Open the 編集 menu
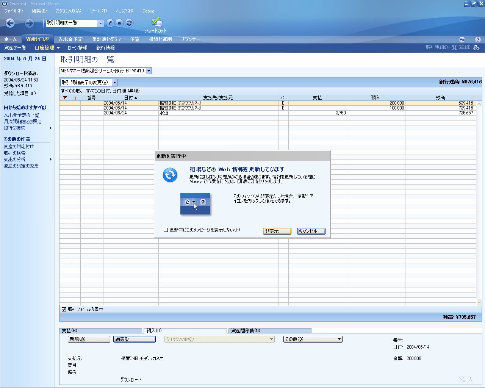The width and height of the screenshot is (485, 388). coord(39,11)
